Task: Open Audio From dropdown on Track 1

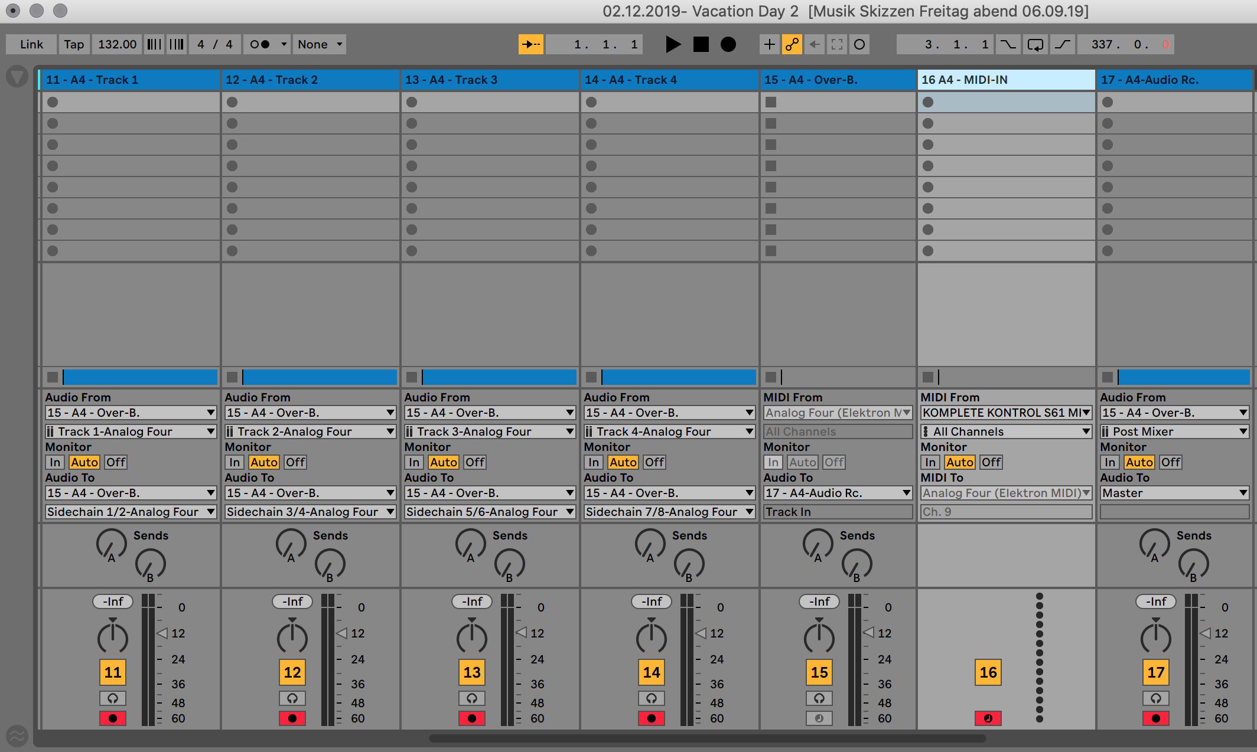Action: pos(131,413)
